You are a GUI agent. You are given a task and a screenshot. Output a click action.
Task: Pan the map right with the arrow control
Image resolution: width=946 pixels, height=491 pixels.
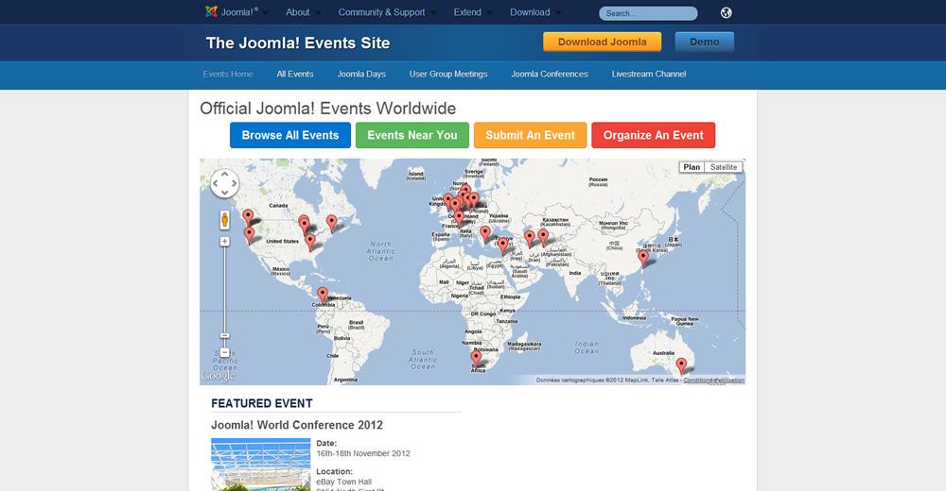[x=234, y=183]
